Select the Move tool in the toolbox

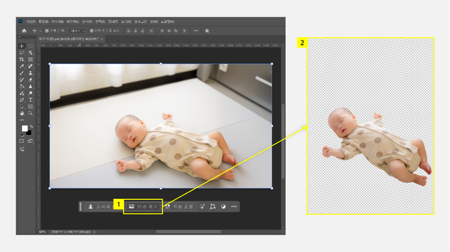pos(22,46)
